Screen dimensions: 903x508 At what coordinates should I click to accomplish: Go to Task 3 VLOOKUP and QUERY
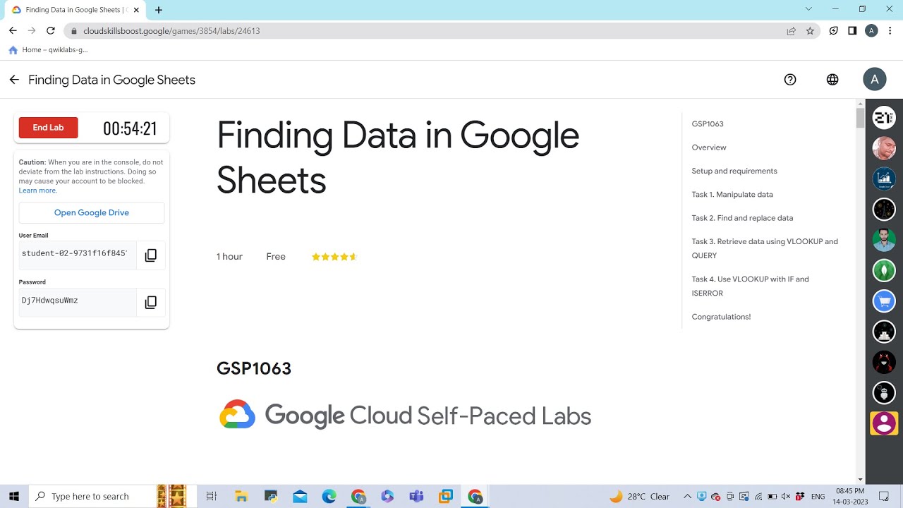(x=765, y=248)
